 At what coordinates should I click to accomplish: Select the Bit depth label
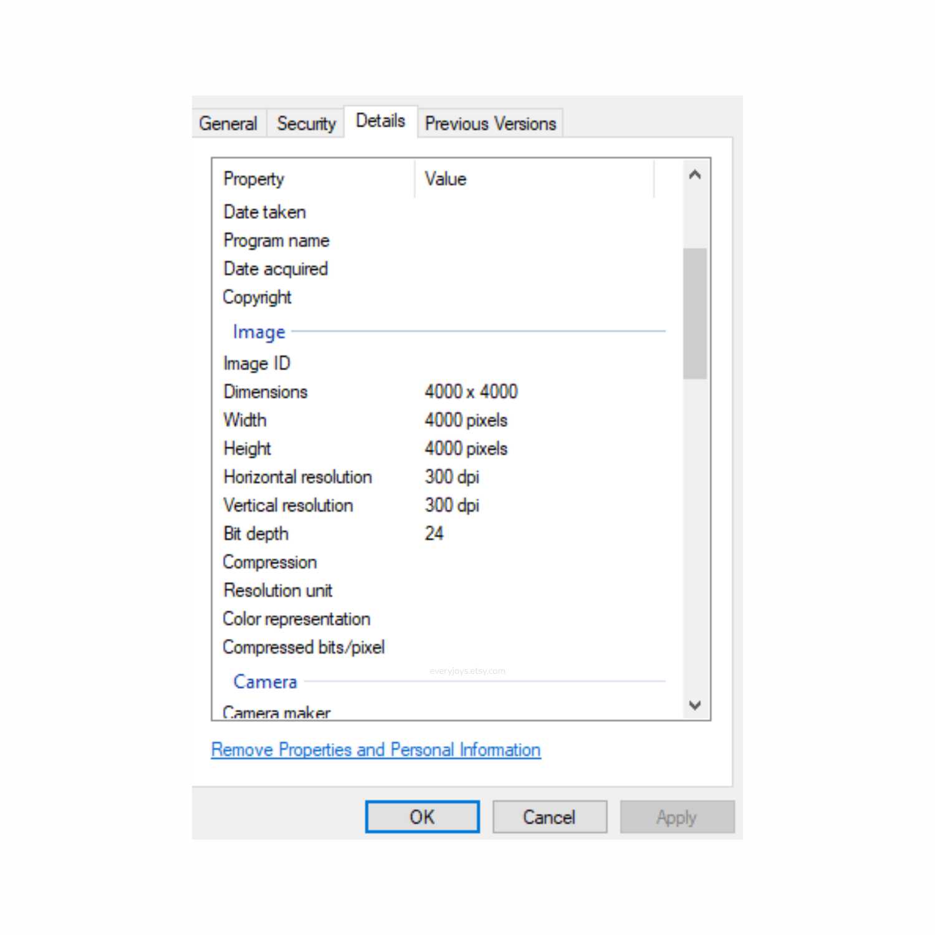[x=256, y=534]
